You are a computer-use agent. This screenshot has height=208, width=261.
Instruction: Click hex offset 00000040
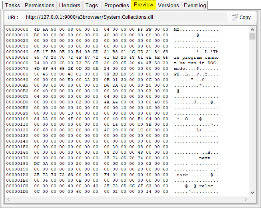[x=17, y=52]
